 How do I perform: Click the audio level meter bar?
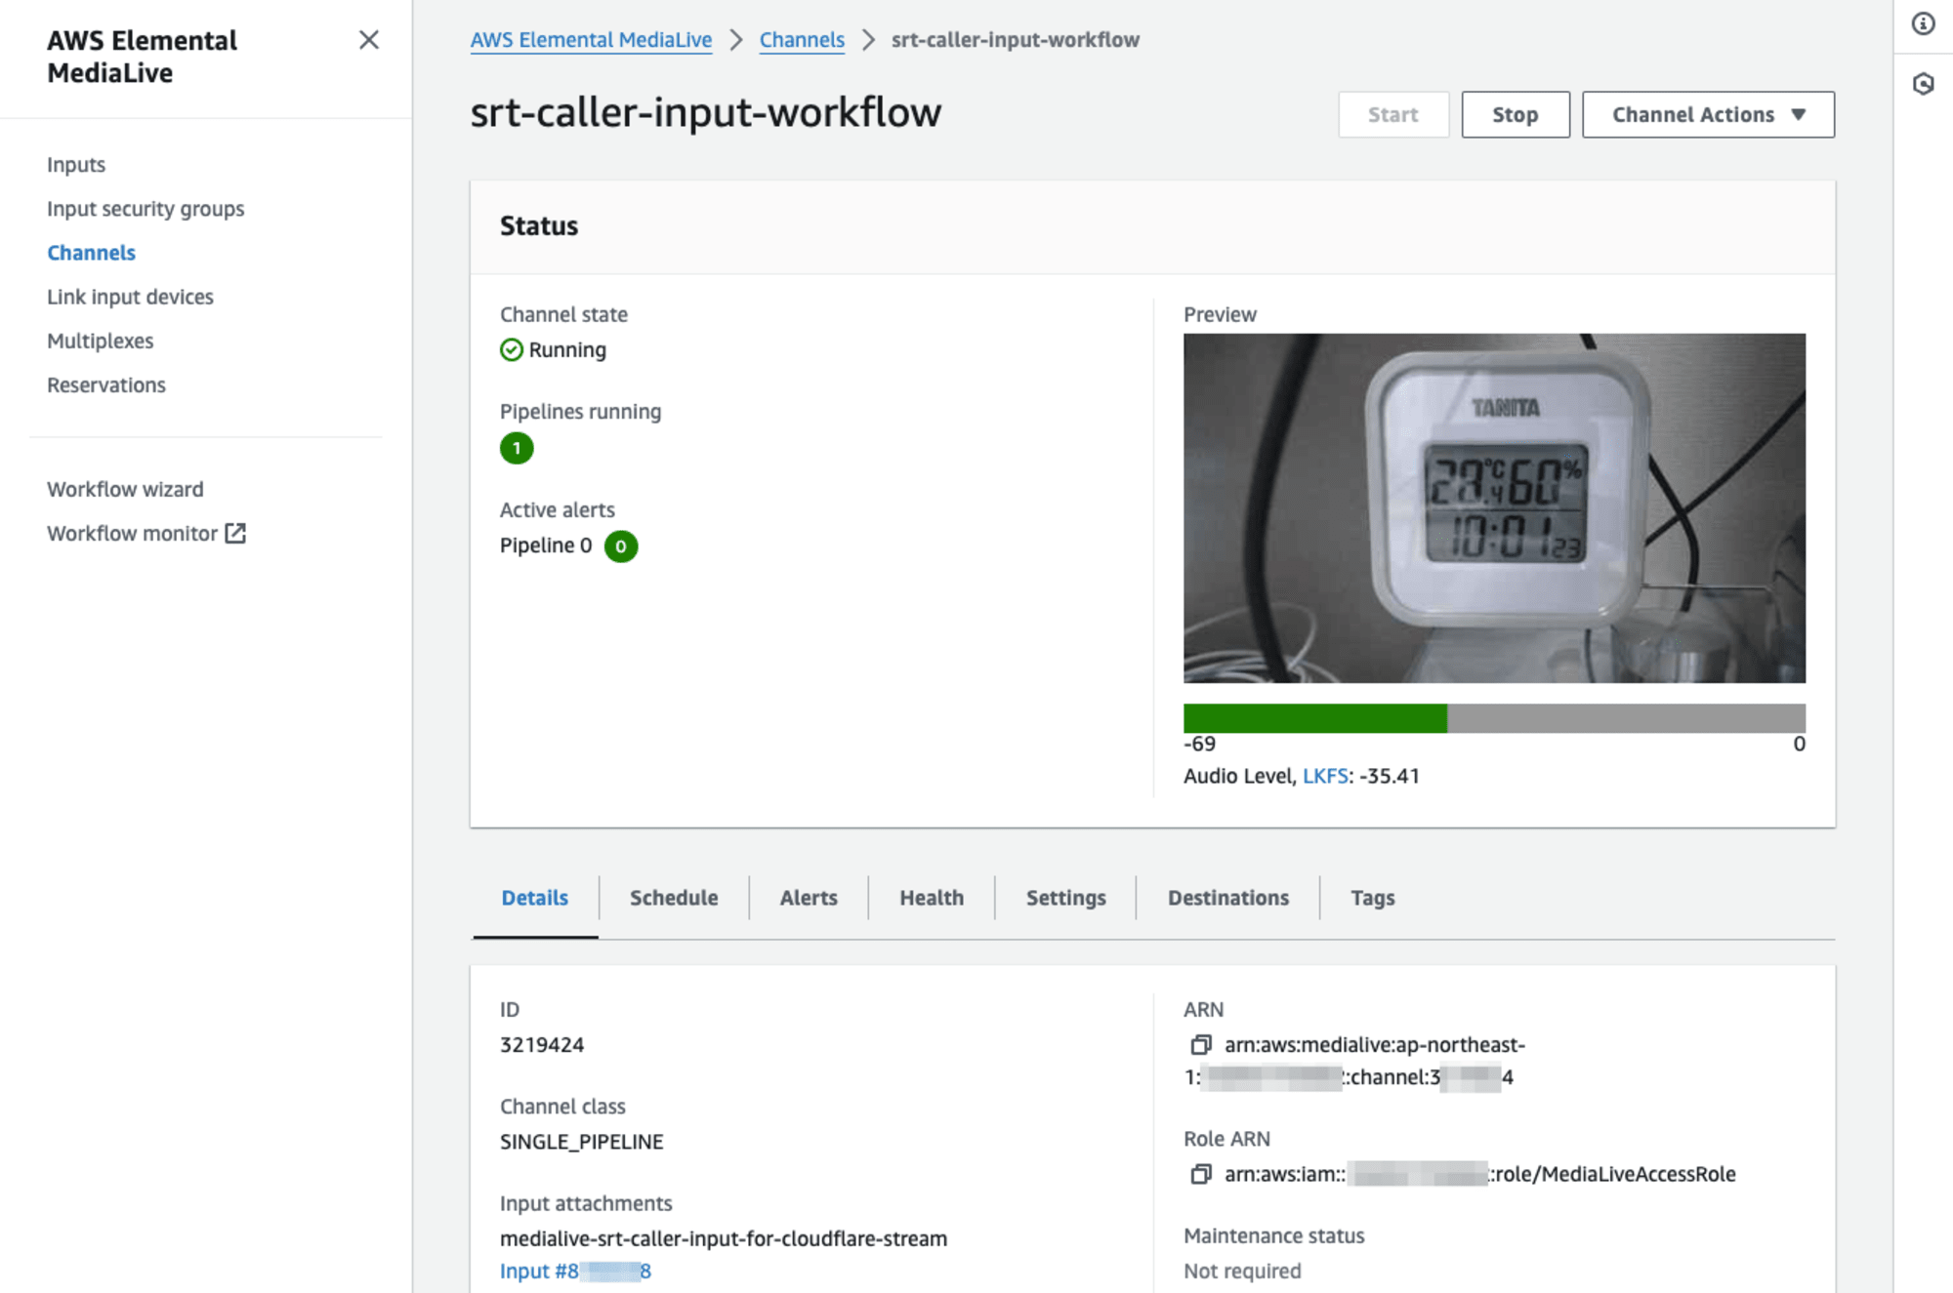click(1494, 718)
